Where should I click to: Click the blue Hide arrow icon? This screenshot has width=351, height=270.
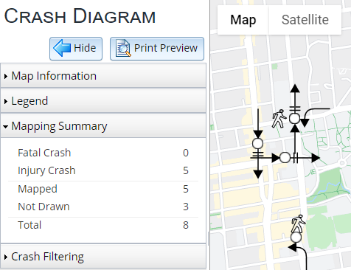[62, 48]
